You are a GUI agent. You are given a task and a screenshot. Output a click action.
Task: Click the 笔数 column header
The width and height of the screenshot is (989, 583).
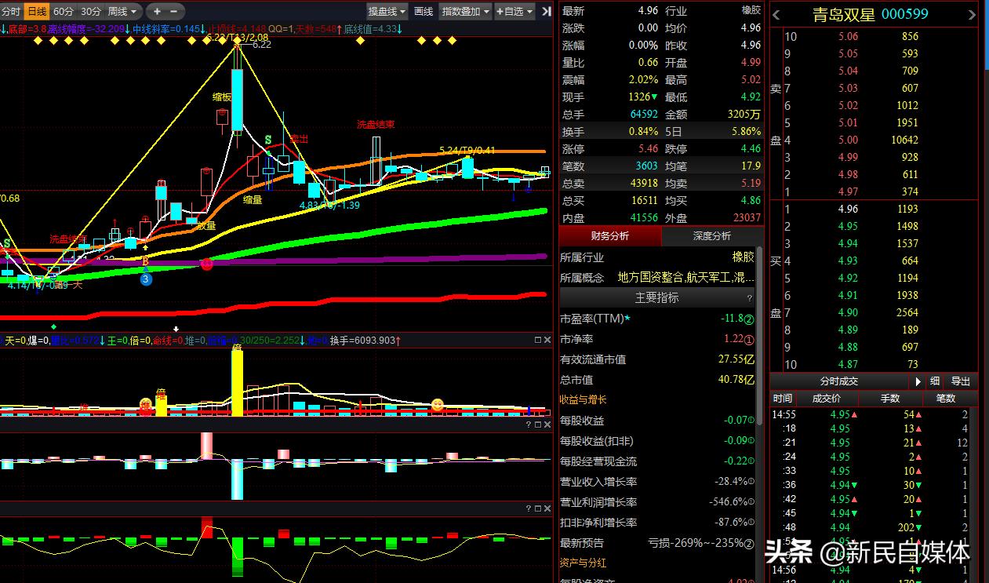pos(946,399)
